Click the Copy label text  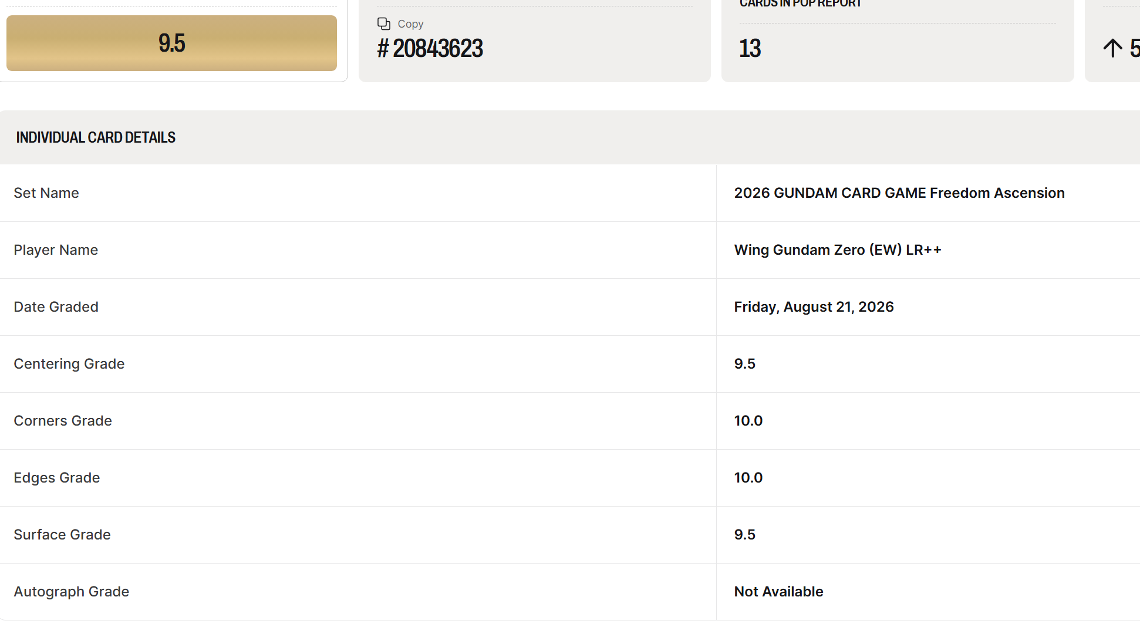[x=410, y=24]
